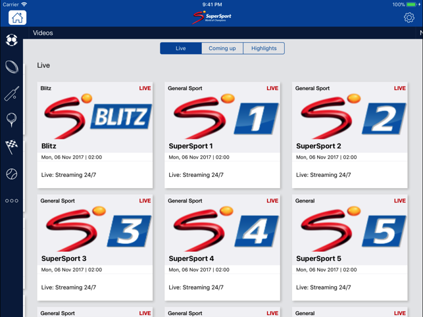
Task: Click 'Live: Streaming 24/7' under SuperSport 5
Action: [323, 287]
